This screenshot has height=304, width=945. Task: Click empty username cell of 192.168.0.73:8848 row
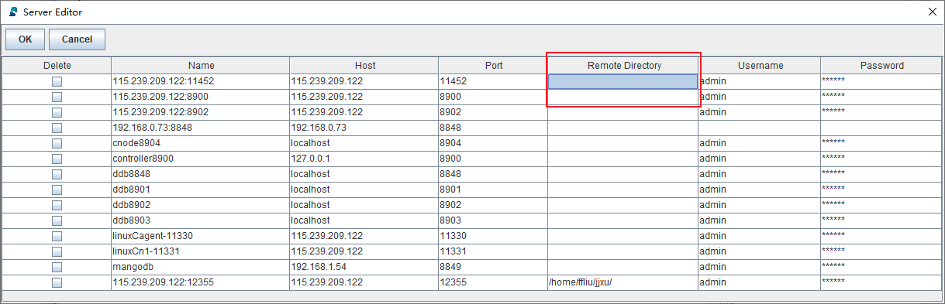(760, 128)
